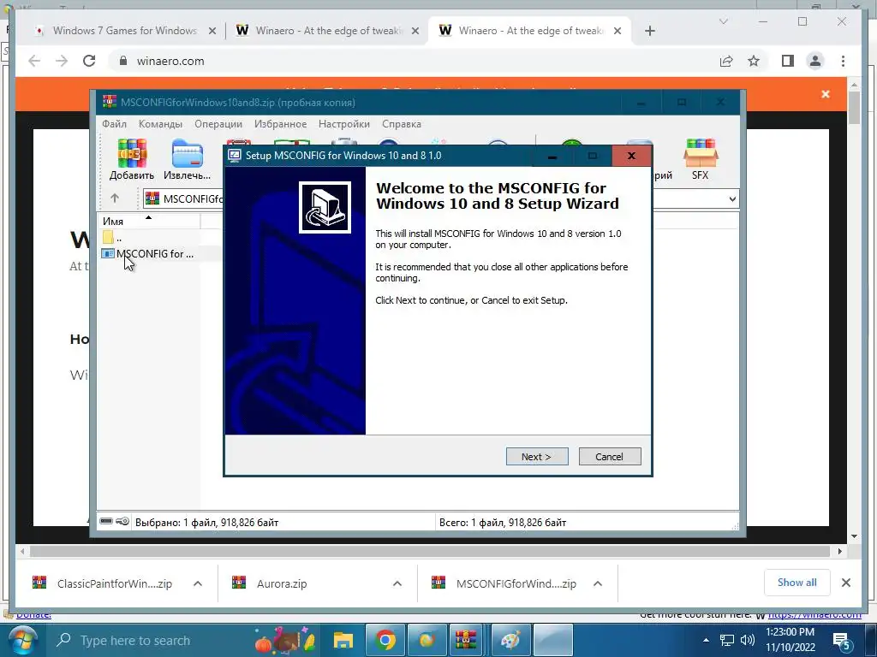Expand options for Aurora.zip download
Image resolution: width=877 pixels, height=657 pixels.
(x=397, y=583)
